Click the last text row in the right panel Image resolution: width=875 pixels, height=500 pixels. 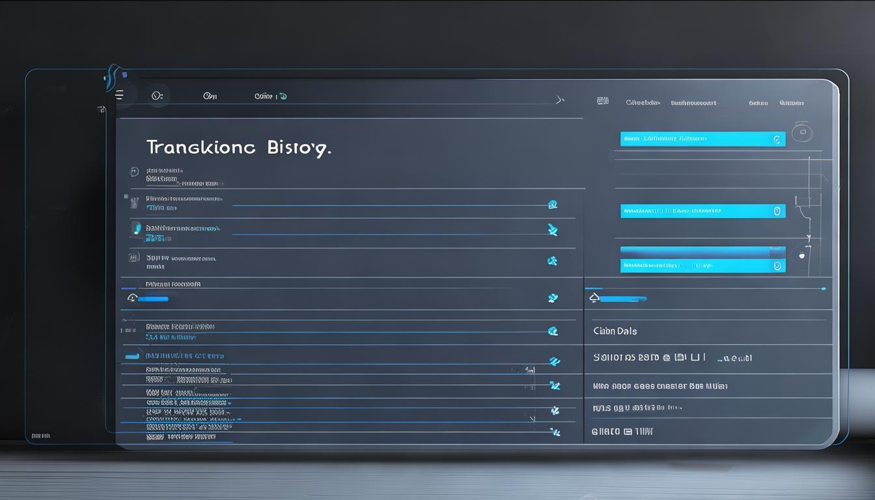click(622, 431)
